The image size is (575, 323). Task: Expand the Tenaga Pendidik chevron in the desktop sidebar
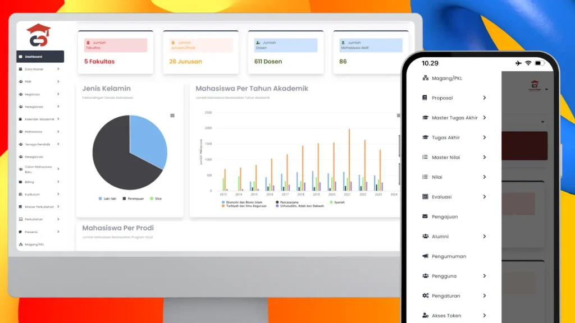[58, 144]
